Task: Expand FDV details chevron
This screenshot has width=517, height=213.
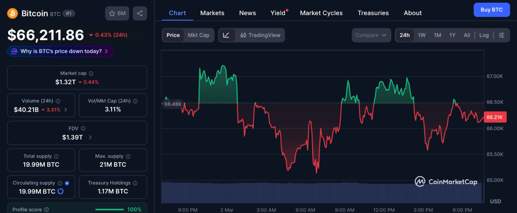Action: coord(90,137)
